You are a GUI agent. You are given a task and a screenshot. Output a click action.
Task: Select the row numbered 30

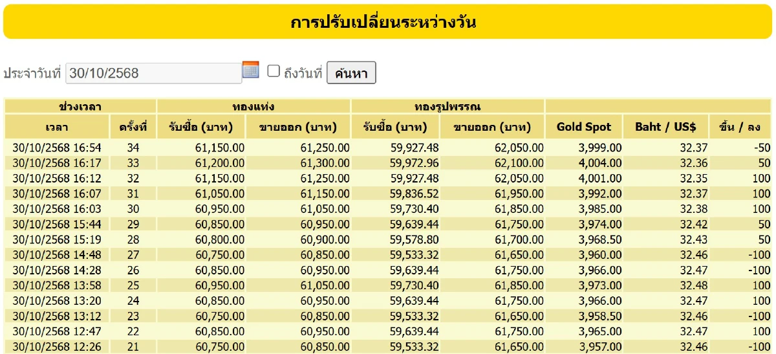coord(133,208)
